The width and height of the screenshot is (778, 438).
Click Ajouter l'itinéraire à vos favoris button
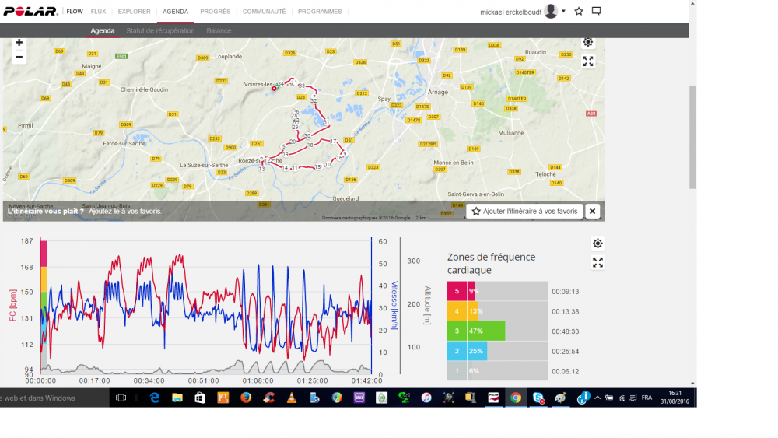click(x=525, y=211)
